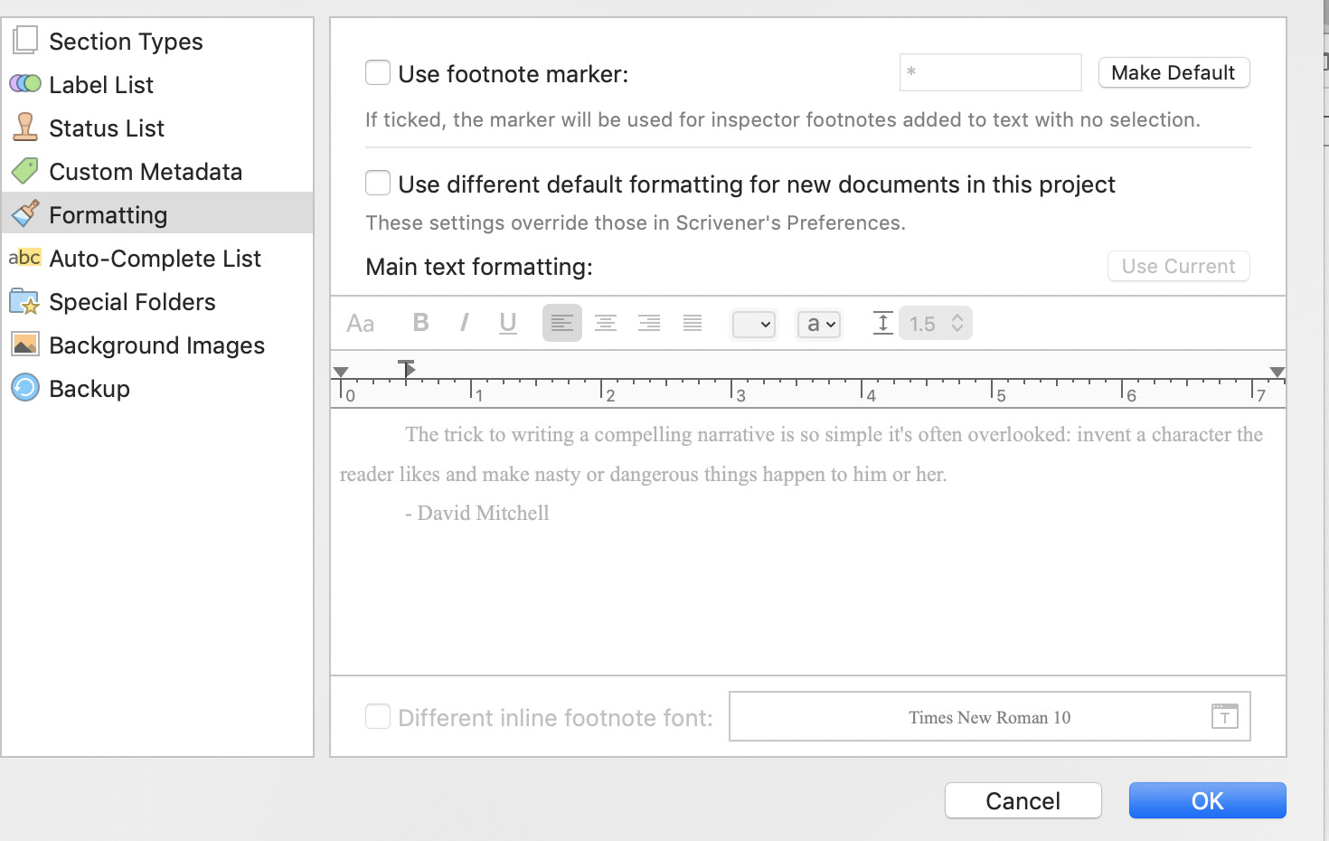
Task: Click the Make Default button
Action: click(x=1173, y=72)
